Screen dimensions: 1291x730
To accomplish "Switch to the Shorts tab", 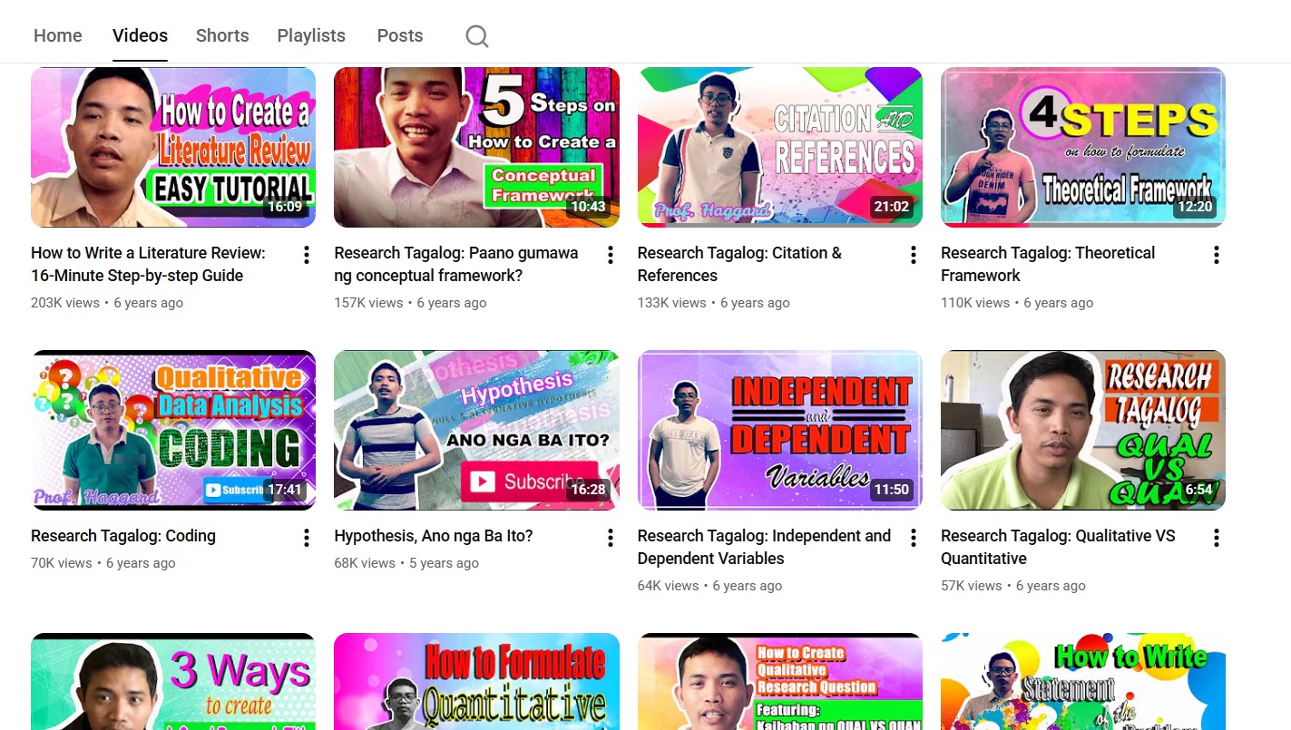I will tap(222, 35).
